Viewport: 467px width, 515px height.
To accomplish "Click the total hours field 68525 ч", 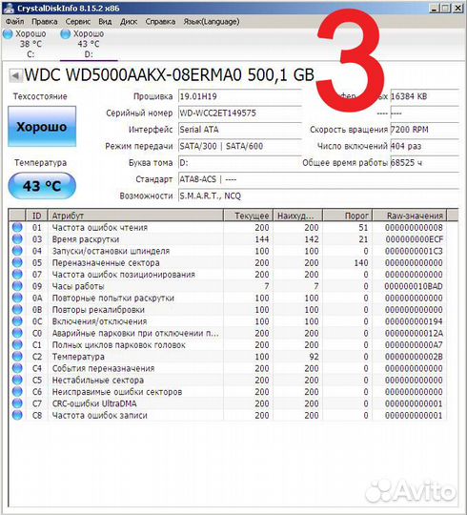I will click(x=424, y=163).
